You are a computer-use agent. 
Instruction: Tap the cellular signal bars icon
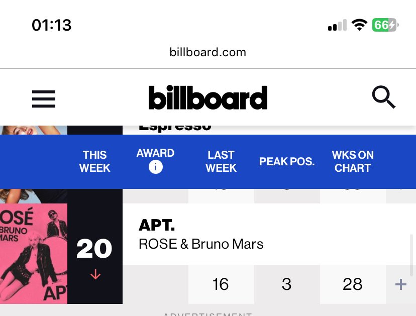(337, 25)
